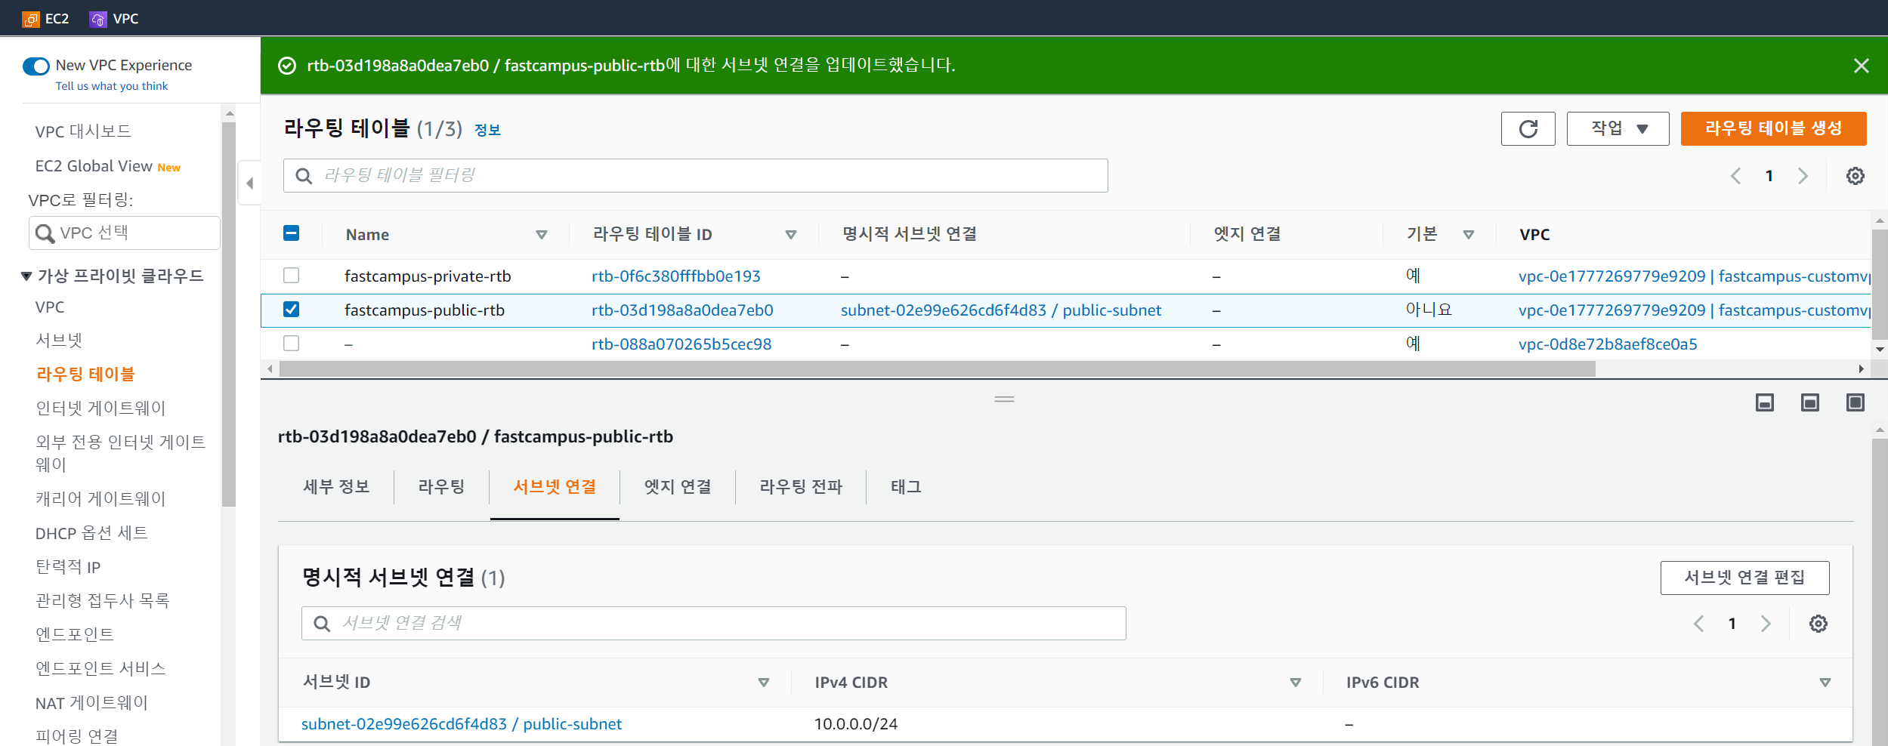Dismiss the green success notification banner

[1861, 66]
